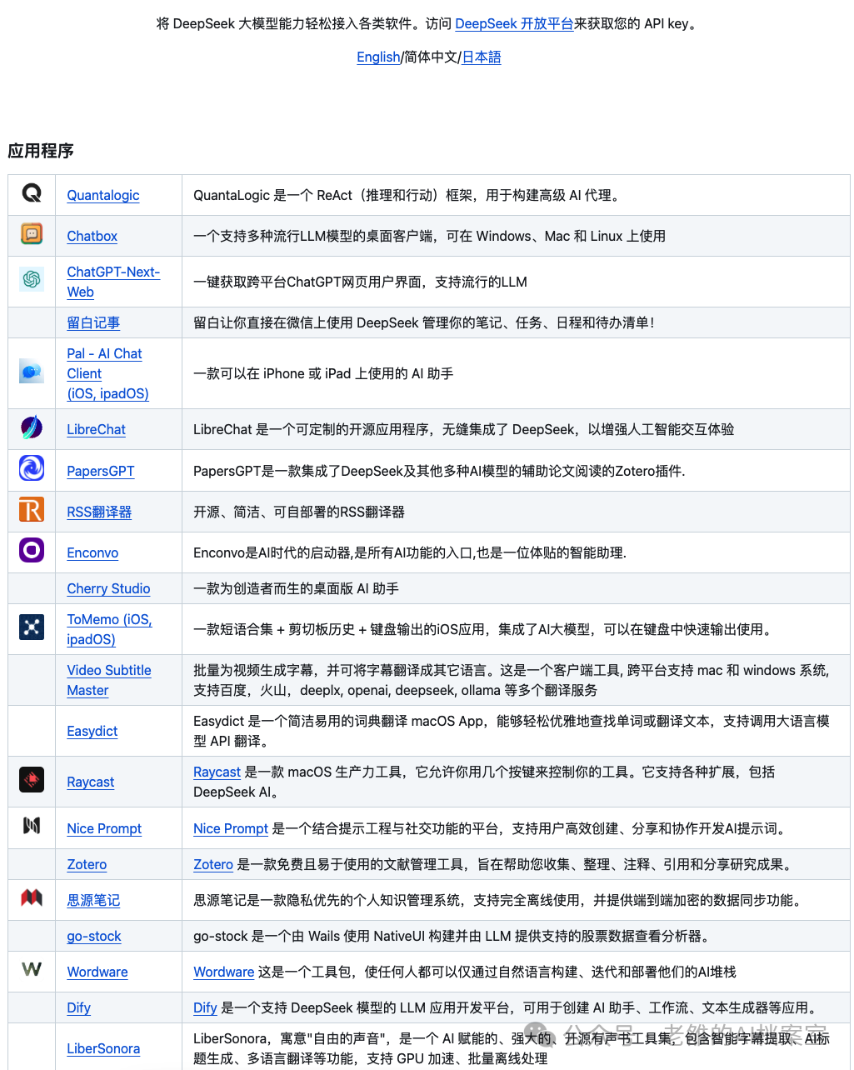The image size is (854, 1070).
Task: Click the Wordware W logo icon
Action: coord(32,969)
